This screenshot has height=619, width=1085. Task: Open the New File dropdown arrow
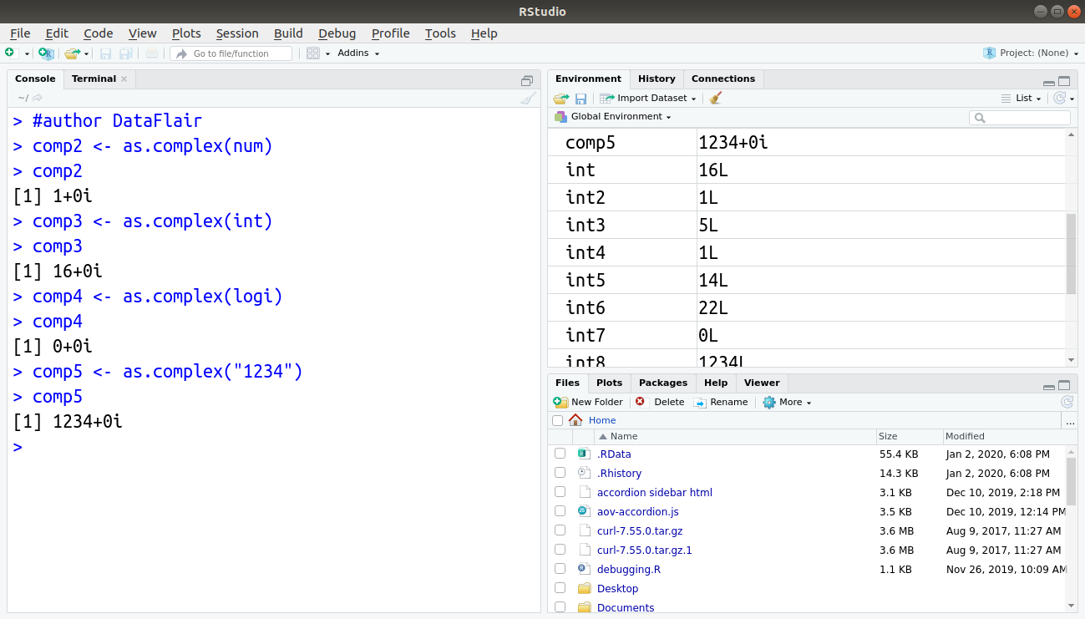click(x=27, y=53)
